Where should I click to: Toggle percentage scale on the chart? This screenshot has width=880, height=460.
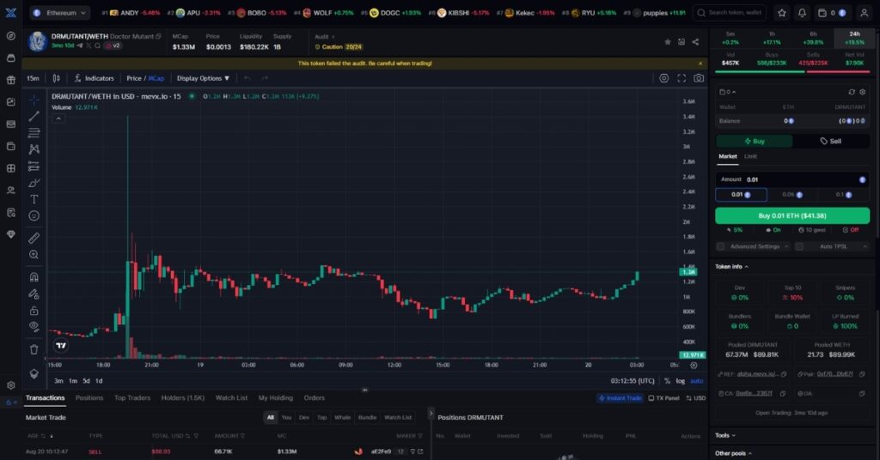click(x=667, y=381)
